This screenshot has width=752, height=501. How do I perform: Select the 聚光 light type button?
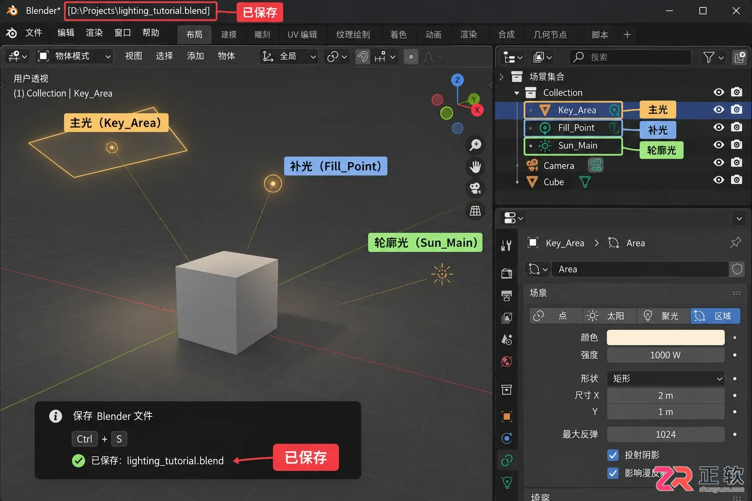point(664,316)
